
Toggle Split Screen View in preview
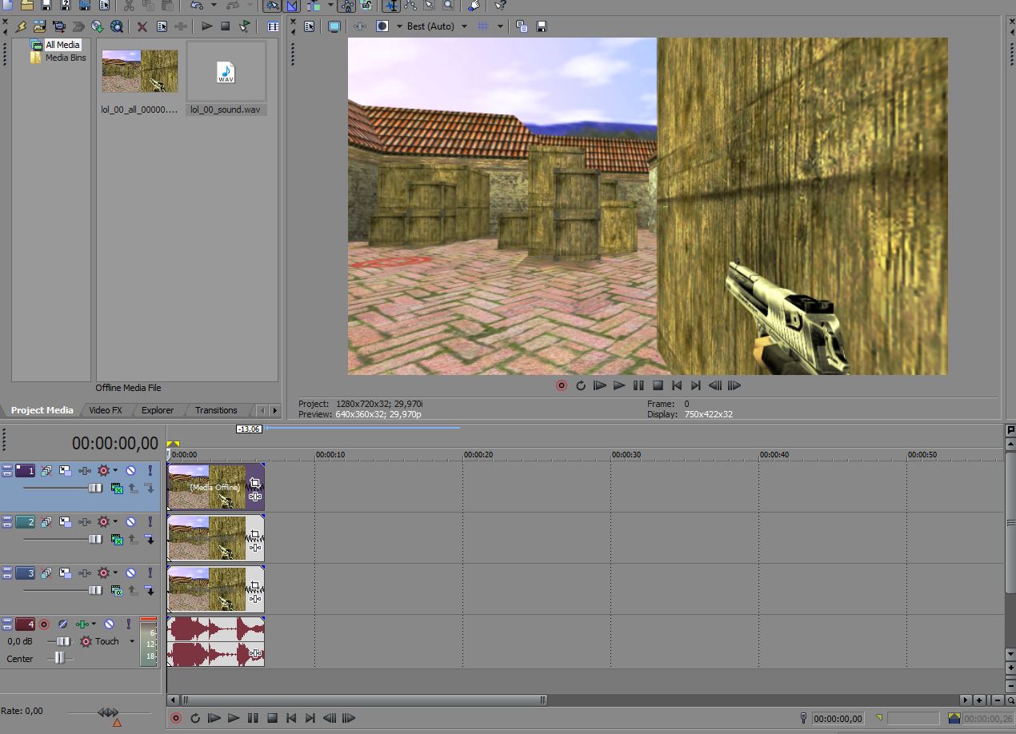(382, 26)
